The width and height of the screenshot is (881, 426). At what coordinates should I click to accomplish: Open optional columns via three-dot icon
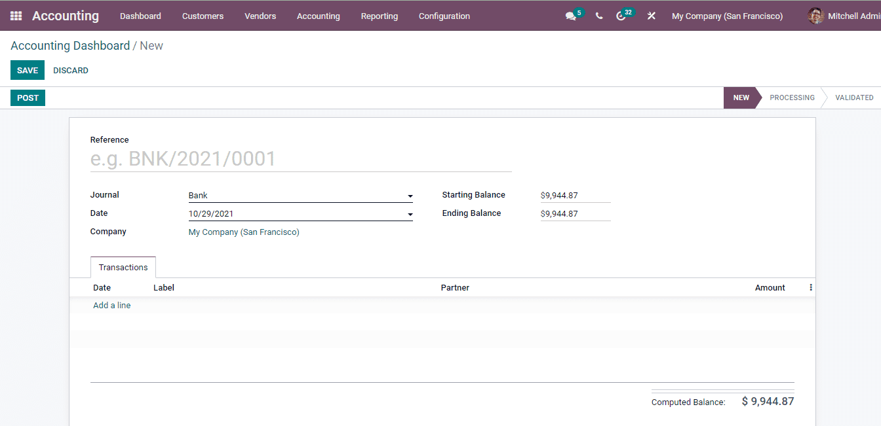pos(811,287)
